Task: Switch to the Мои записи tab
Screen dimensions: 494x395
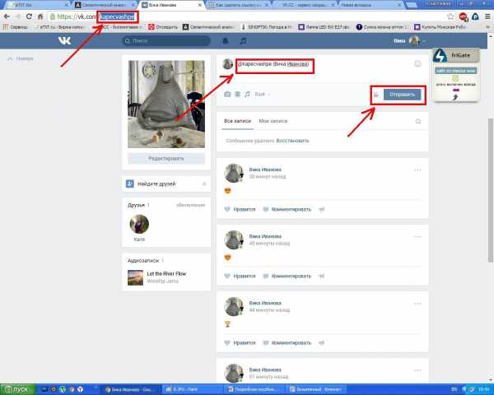Action: 273,121
